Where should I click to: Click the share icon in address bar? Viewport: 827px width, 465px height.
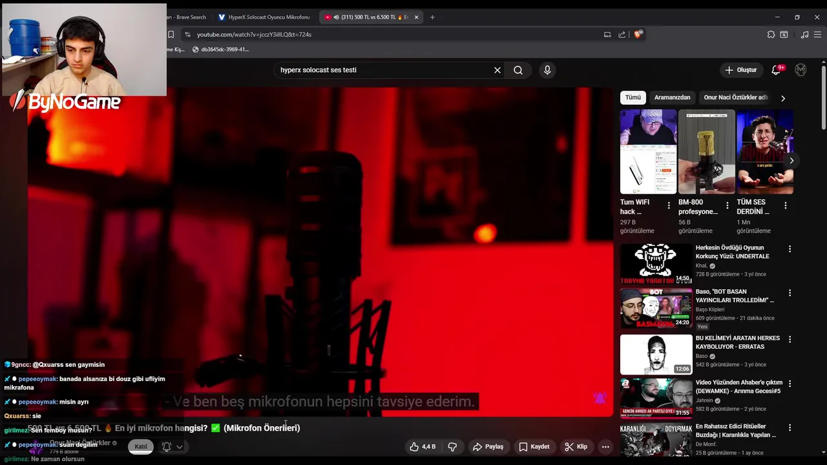tap(622, 34)
